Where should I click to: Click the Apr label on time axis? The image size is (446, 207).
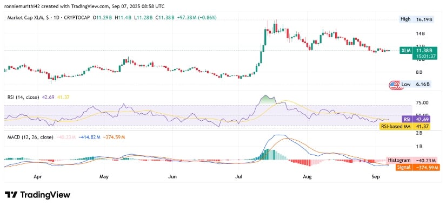(x=37, y=177)
